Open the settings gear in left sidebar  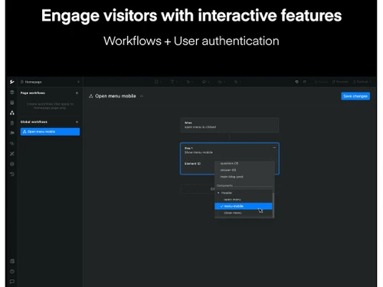(x=12, y=164)
